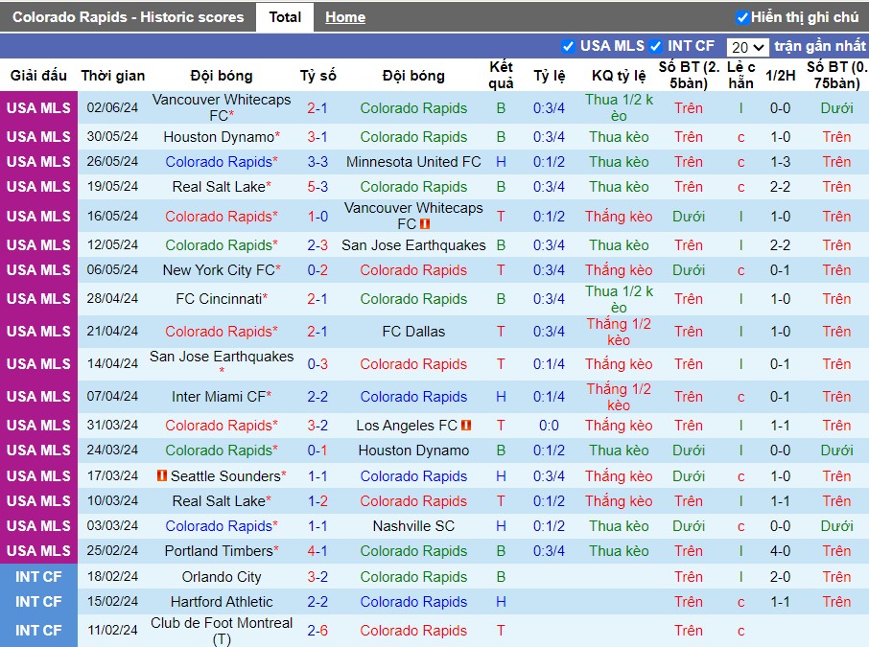Uncheck the INT CF filter checkbox
Screen dimensions: 869x647
pos(655,46)
